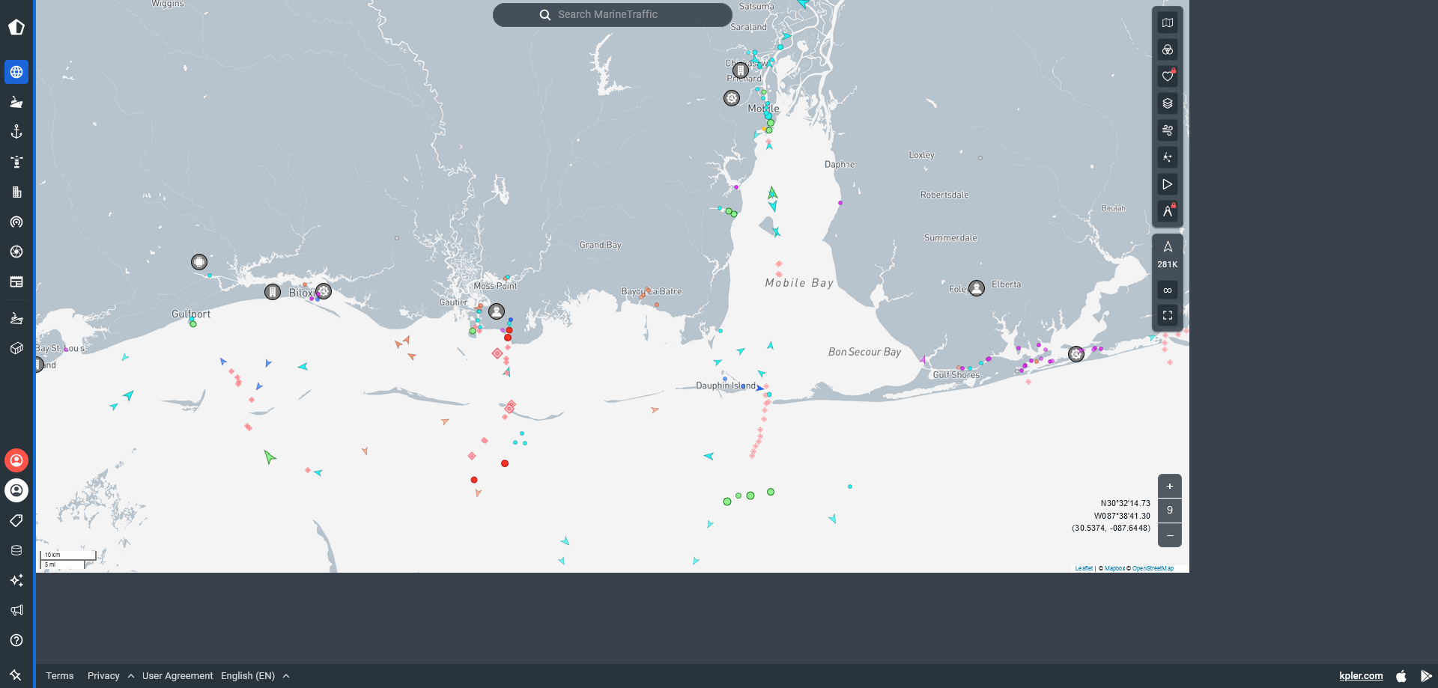
Task: Open the AIS stations signal icon
Action: click(16, 222)
